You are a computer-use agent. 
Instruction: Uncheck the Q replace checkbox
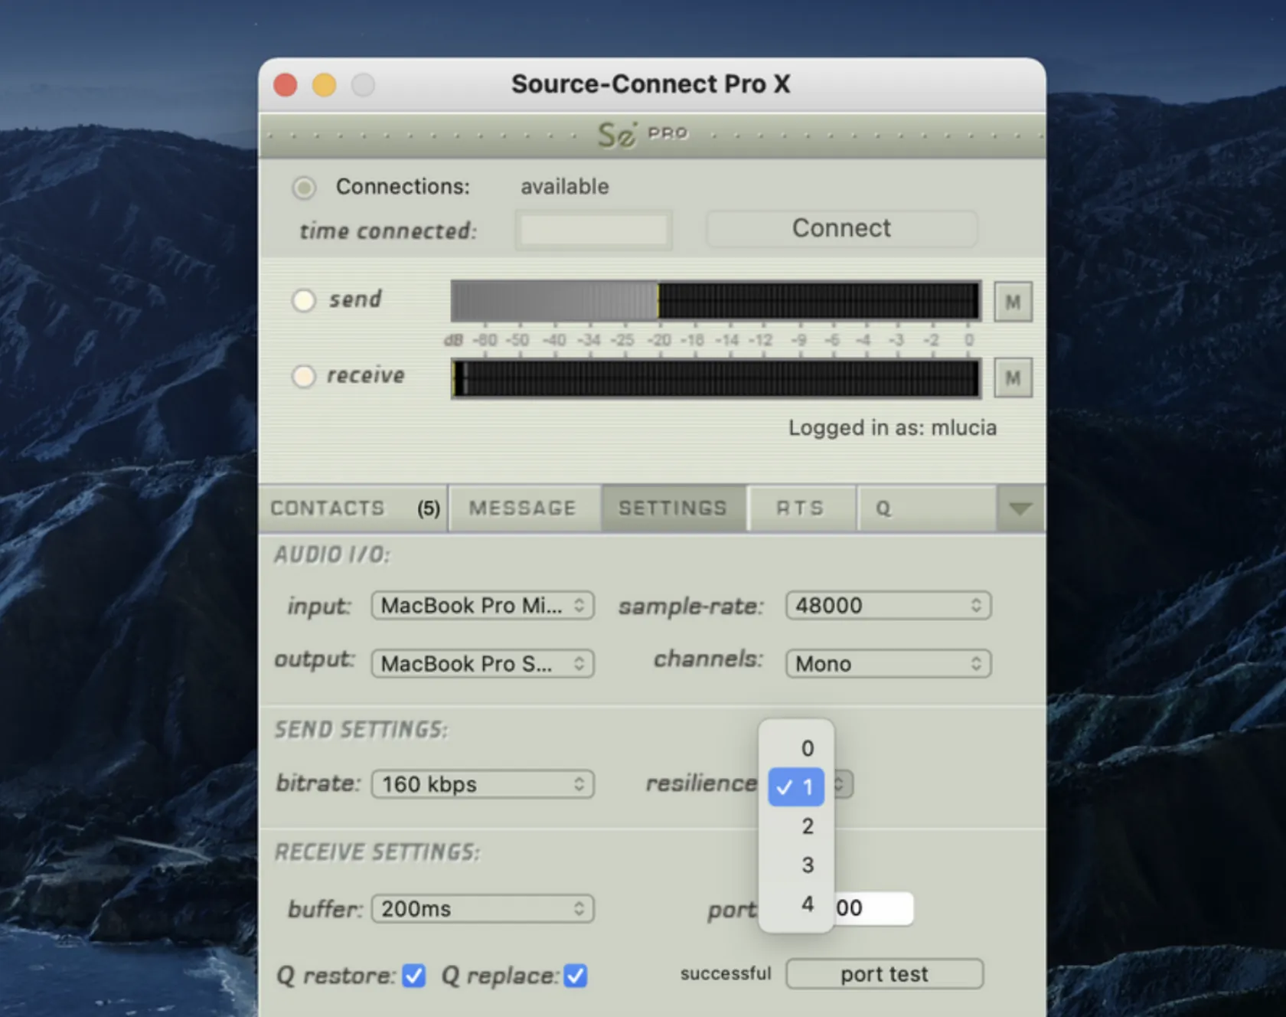tap(576, 976)
